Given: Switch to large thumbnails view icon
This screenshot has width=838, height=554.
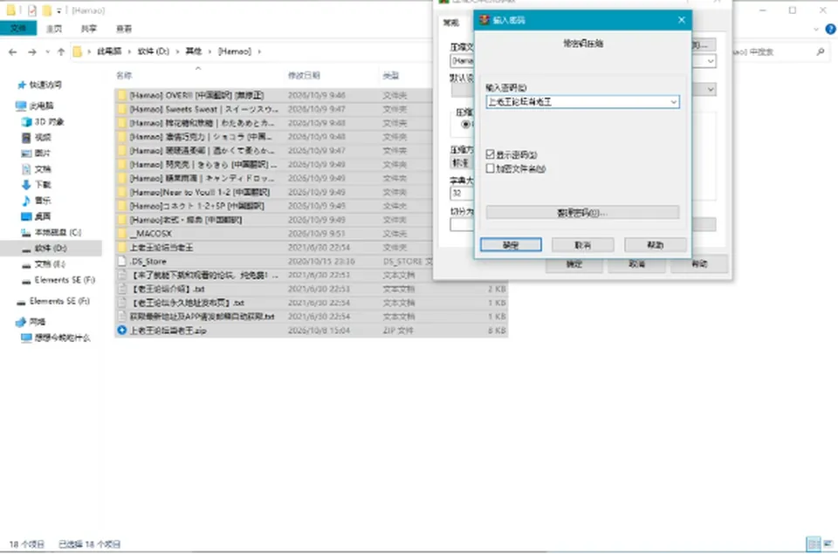Looking at the screenshot, I should (x=828, y=544).
